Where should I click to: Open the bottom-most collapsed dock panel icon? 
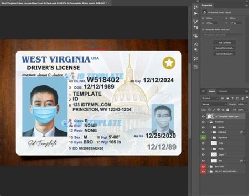pos(196,67)
